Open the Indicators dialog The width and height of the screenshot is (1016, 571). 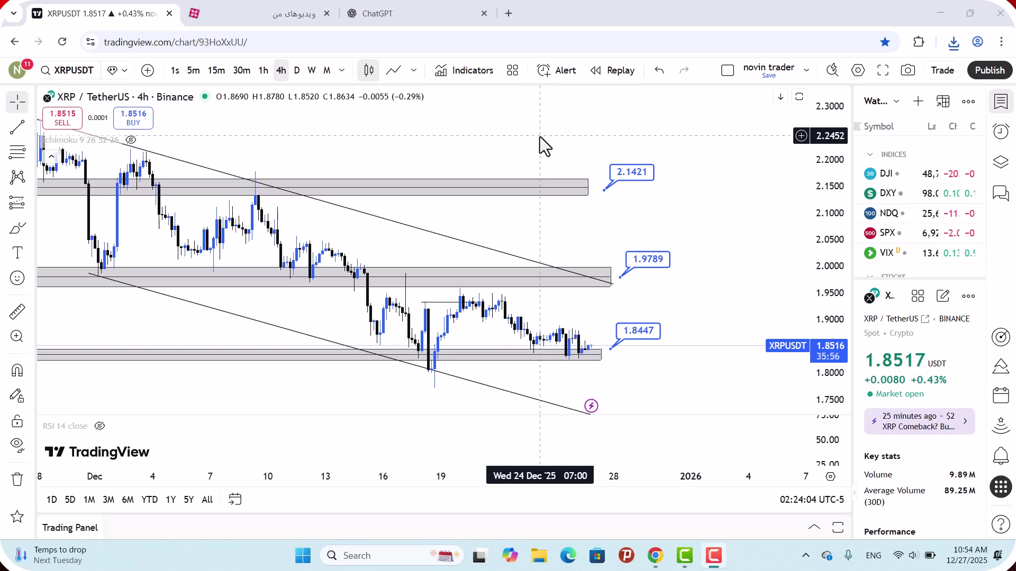464,70
